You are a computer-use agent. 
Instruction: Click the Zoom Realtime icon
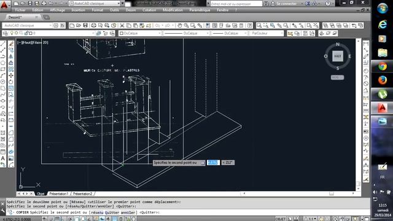[187, 25]
